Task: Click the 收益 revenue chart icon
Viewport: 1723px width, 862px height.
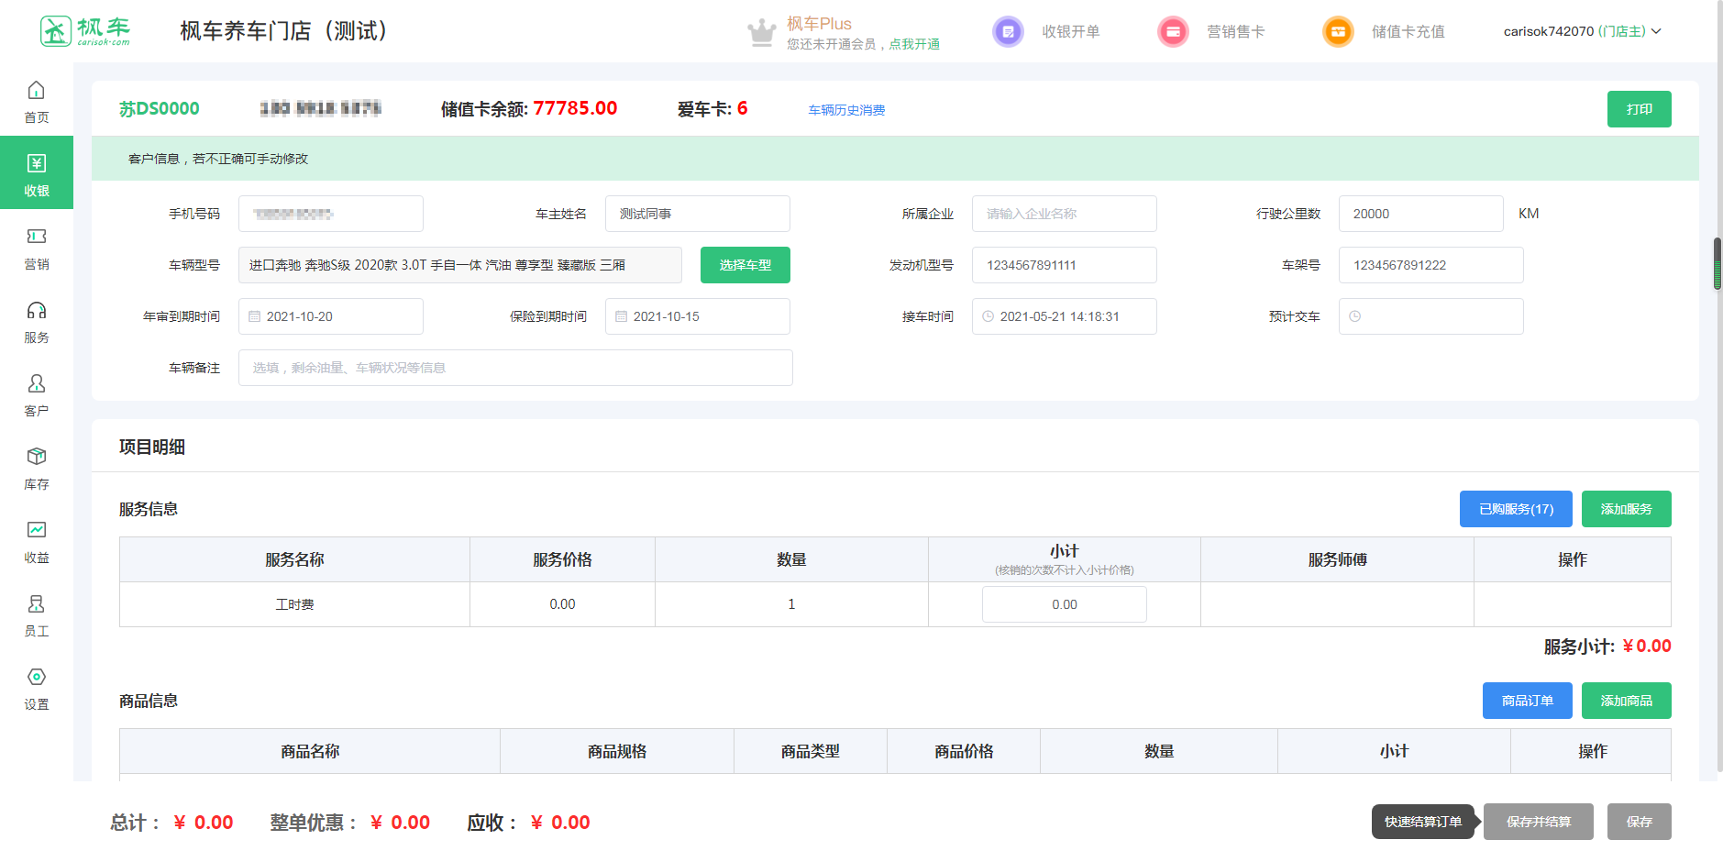Action: [x=36, y=531]
